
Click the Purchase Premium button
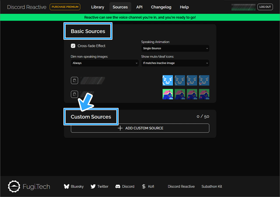[65, 7]
